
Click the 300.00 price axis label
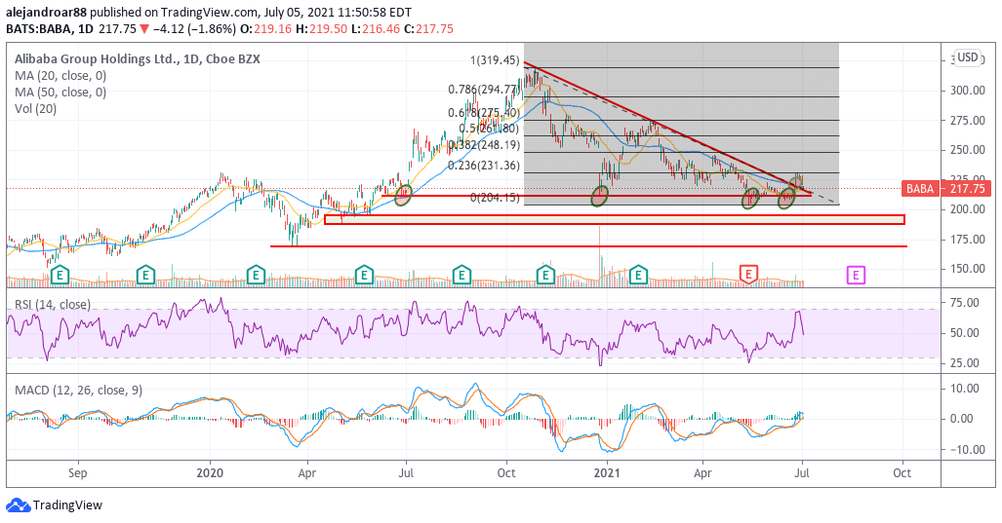point(967,90)
